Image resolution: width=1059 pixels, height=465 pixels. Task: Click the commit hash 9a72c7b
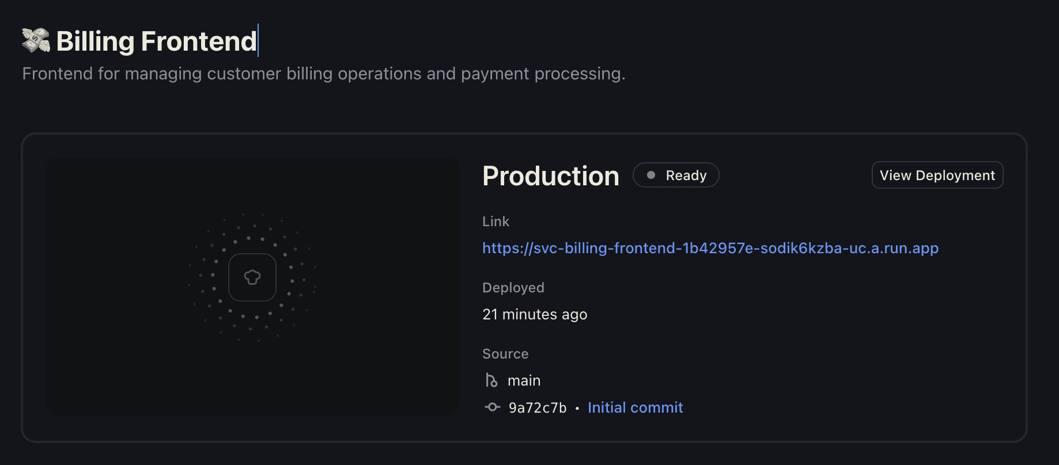[x=538, y=407]
